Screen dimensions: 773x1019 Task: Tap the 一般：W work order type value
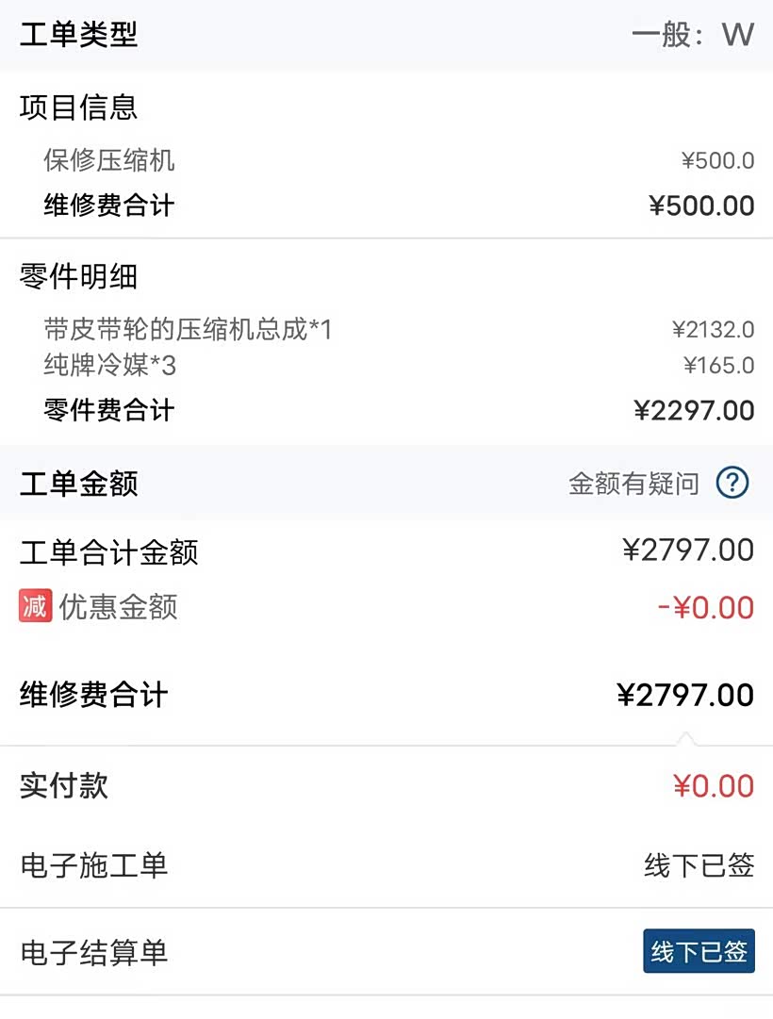692,35
